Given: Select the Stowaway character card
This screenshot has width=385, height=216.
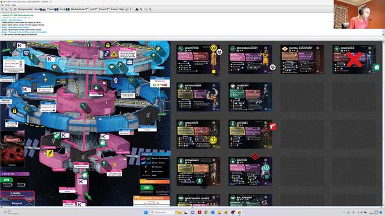Looking at the screenshot, I should click(x=198, y=172).
